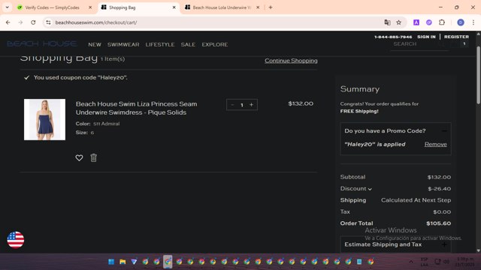Open the translate page icon
481x270 pixels.
tap(388, 22)
